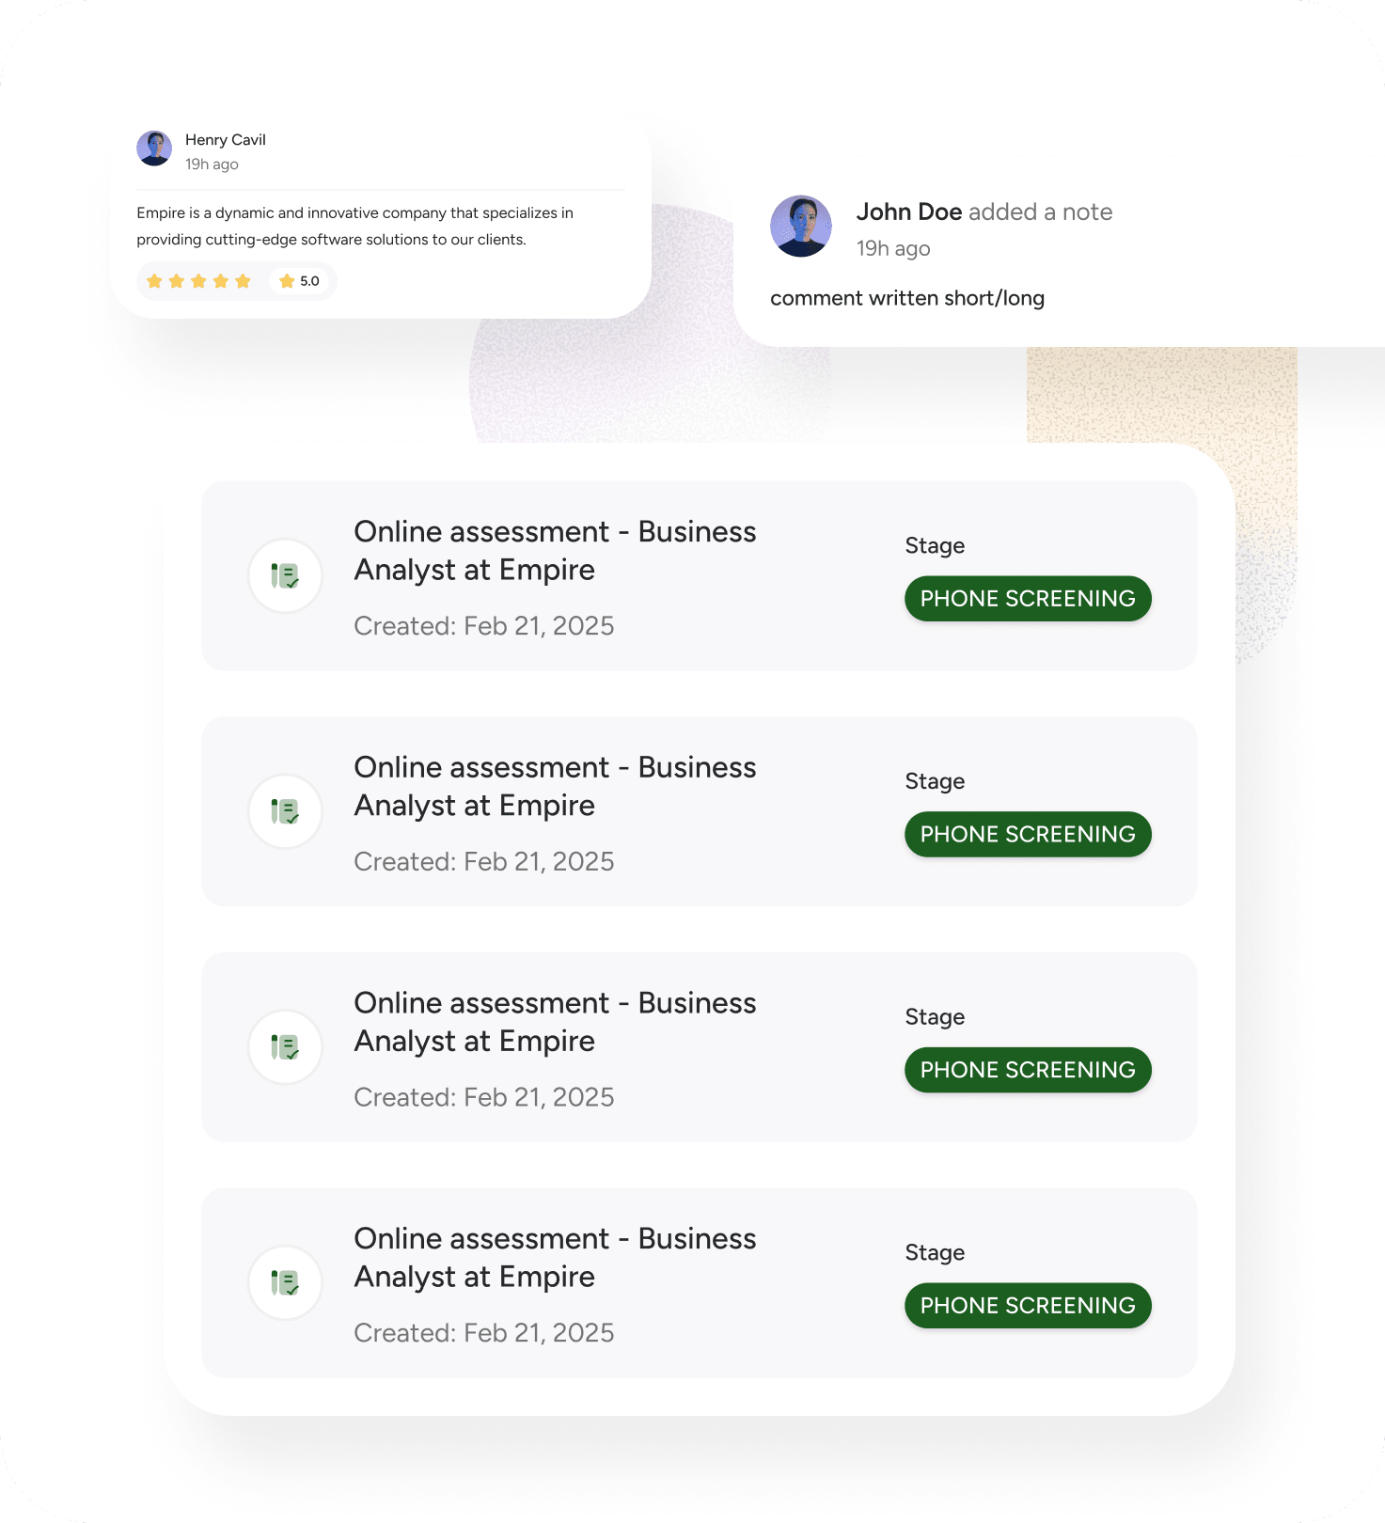Click the first PHONE SCREENING stage badge
Image resolution: width=1385 pixels, height=1523 pixels.
pyautogui.click(x=1028, y=599)
